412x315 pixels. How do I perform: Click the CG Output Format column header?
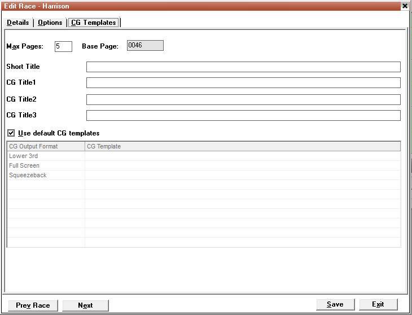pos(46,146)
